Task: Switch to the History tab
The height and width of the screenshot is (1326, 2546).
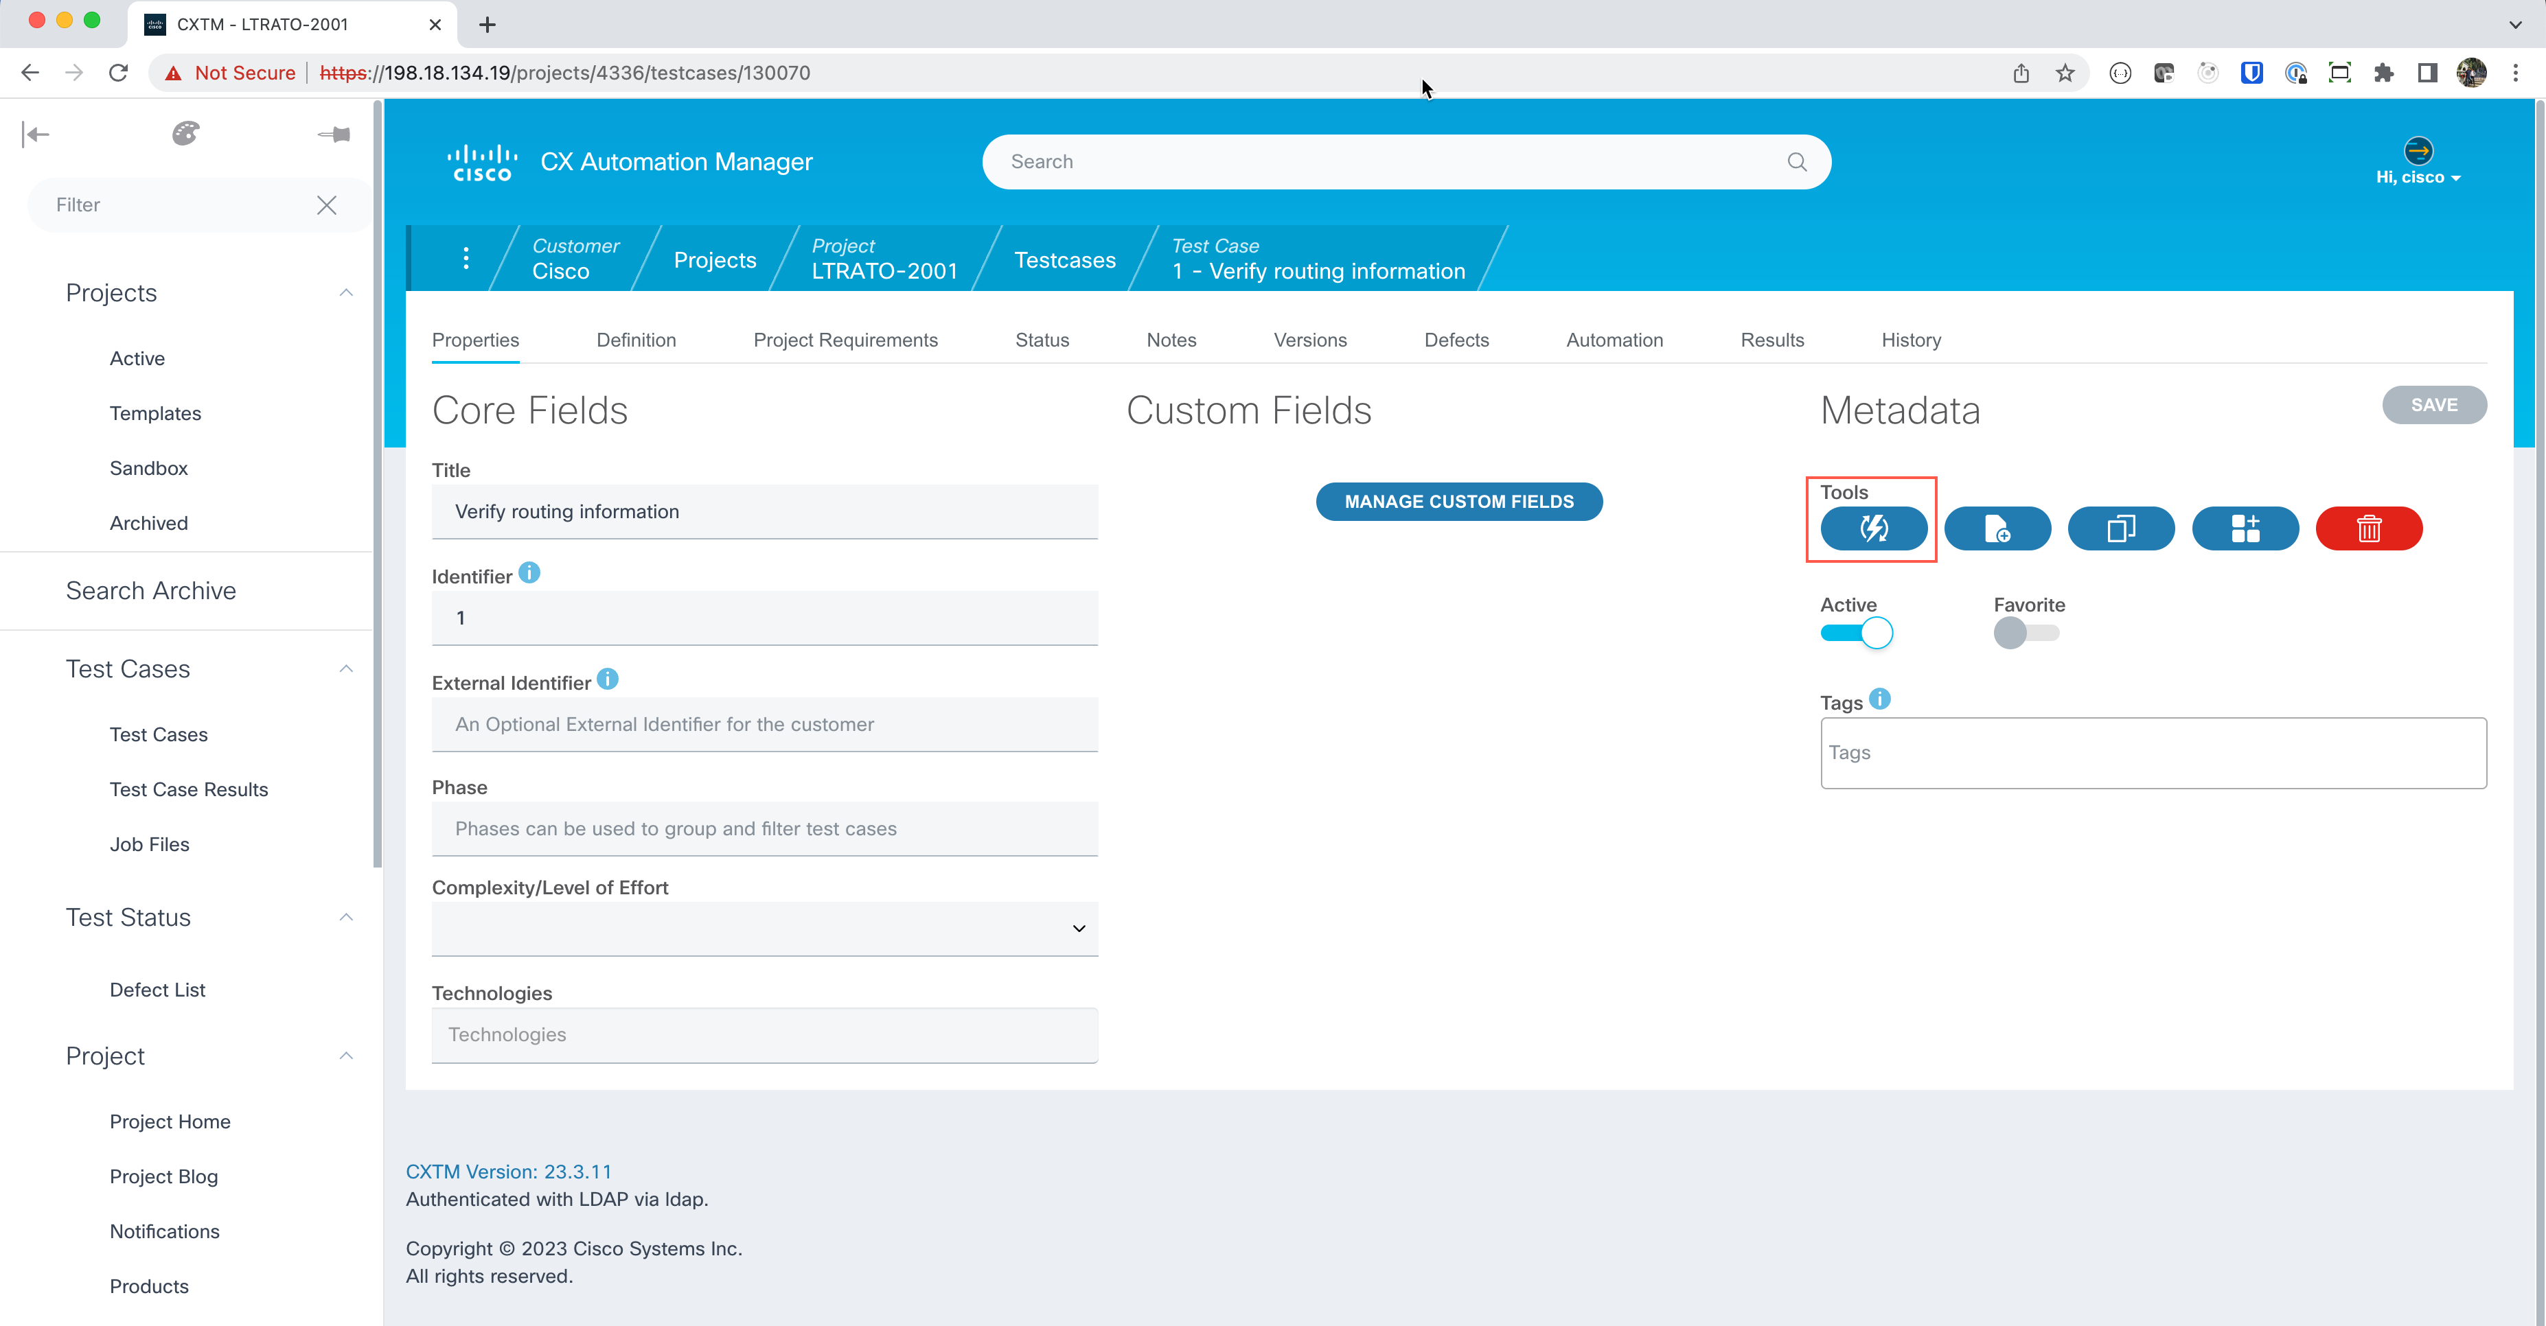Action: pyautogui.click(x=1910, y=340)
